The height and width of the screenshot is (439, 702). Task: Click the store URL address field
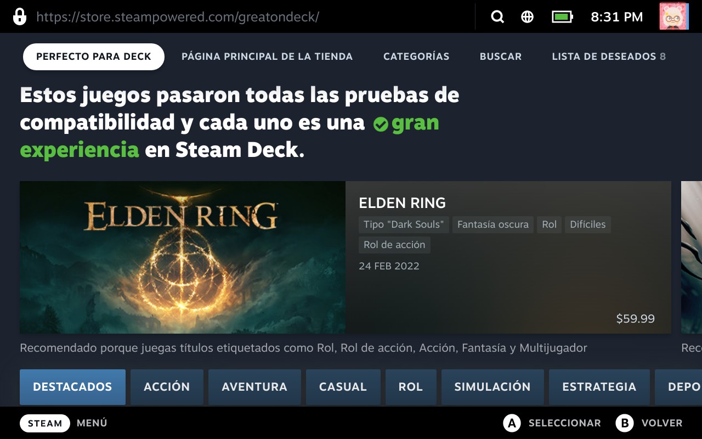178,17
